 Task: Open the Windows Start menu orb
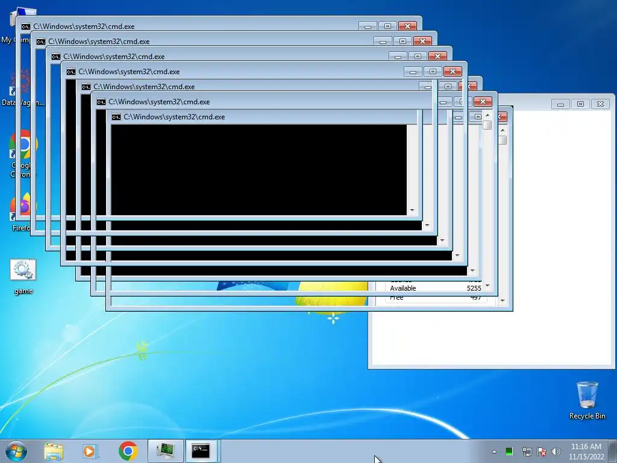point(16,451)
